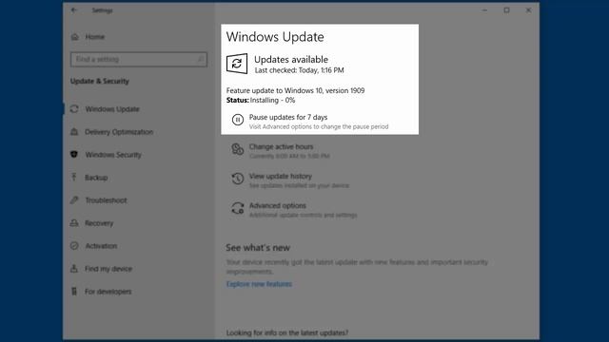Click the Windows Update sync icon in sidebar
The height and width of the screenshot is (342, 609).
click(74, 109)
